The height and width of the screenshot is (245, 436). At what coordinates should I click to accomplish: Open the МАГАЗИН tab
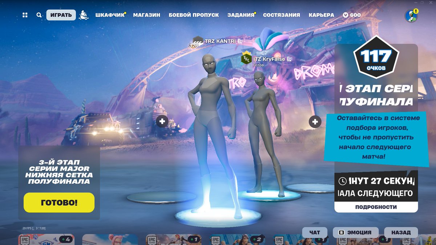[146, 15]
